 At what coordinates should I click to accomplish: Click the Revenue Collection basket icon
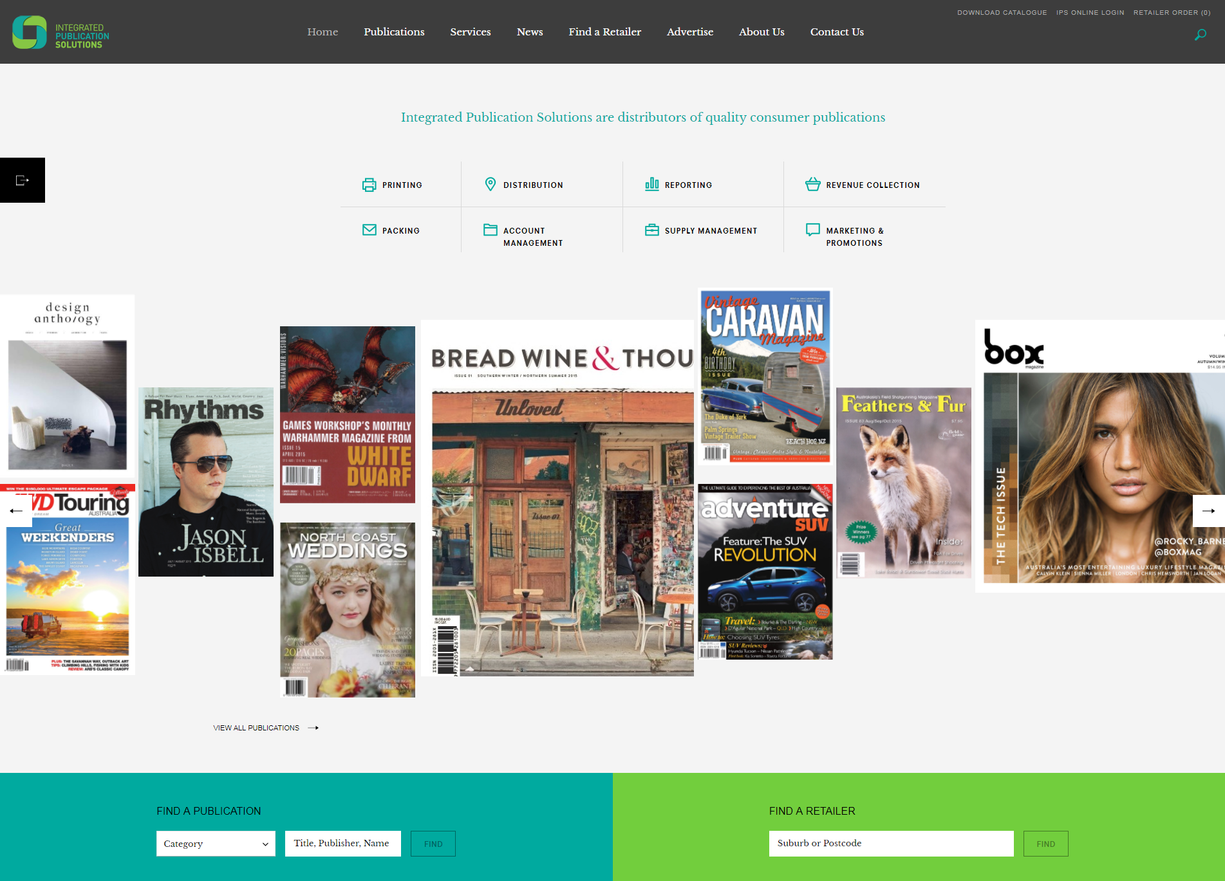(813, 184)
